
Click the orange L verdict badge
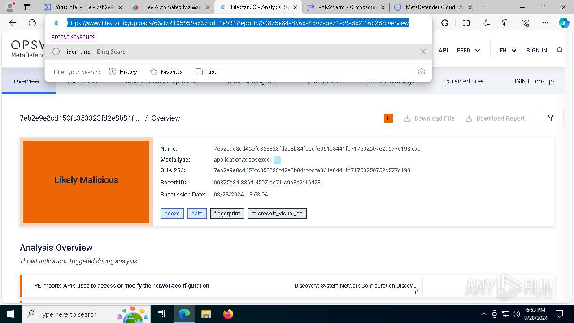tap(388, 118)
